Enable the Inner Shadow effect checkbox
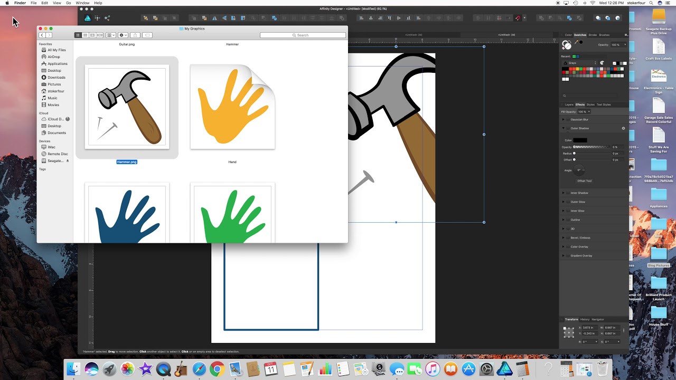Viewport: 676px width, 380px height. [x=568, y=193]
